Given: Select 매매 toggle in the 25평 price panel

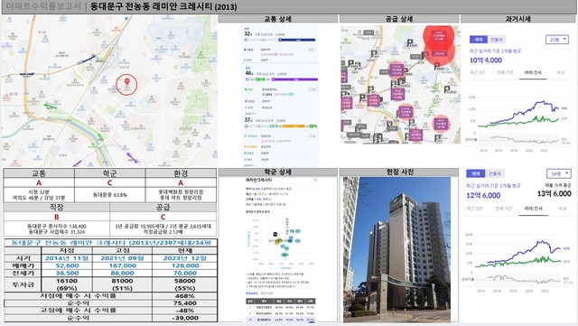Looking at the screenshot, I should (479, 40).
